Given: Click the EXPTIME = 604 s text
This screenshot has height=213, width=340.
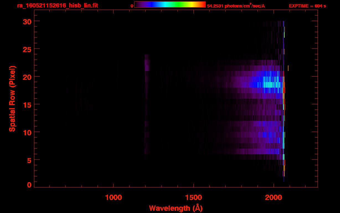Looking at the screenshot, I should (307, 6).
